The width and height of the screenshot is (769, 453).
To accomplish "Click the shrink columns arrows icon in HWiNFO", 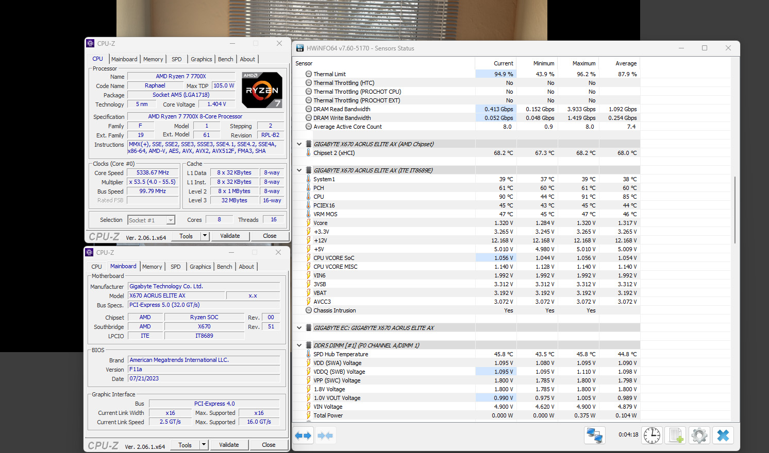I will tap(325, 435).
